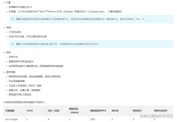This screenshot has height=122, width=177.
Task: Select the "I/O优化实例" bullet
Action: [x=15, y=32]
